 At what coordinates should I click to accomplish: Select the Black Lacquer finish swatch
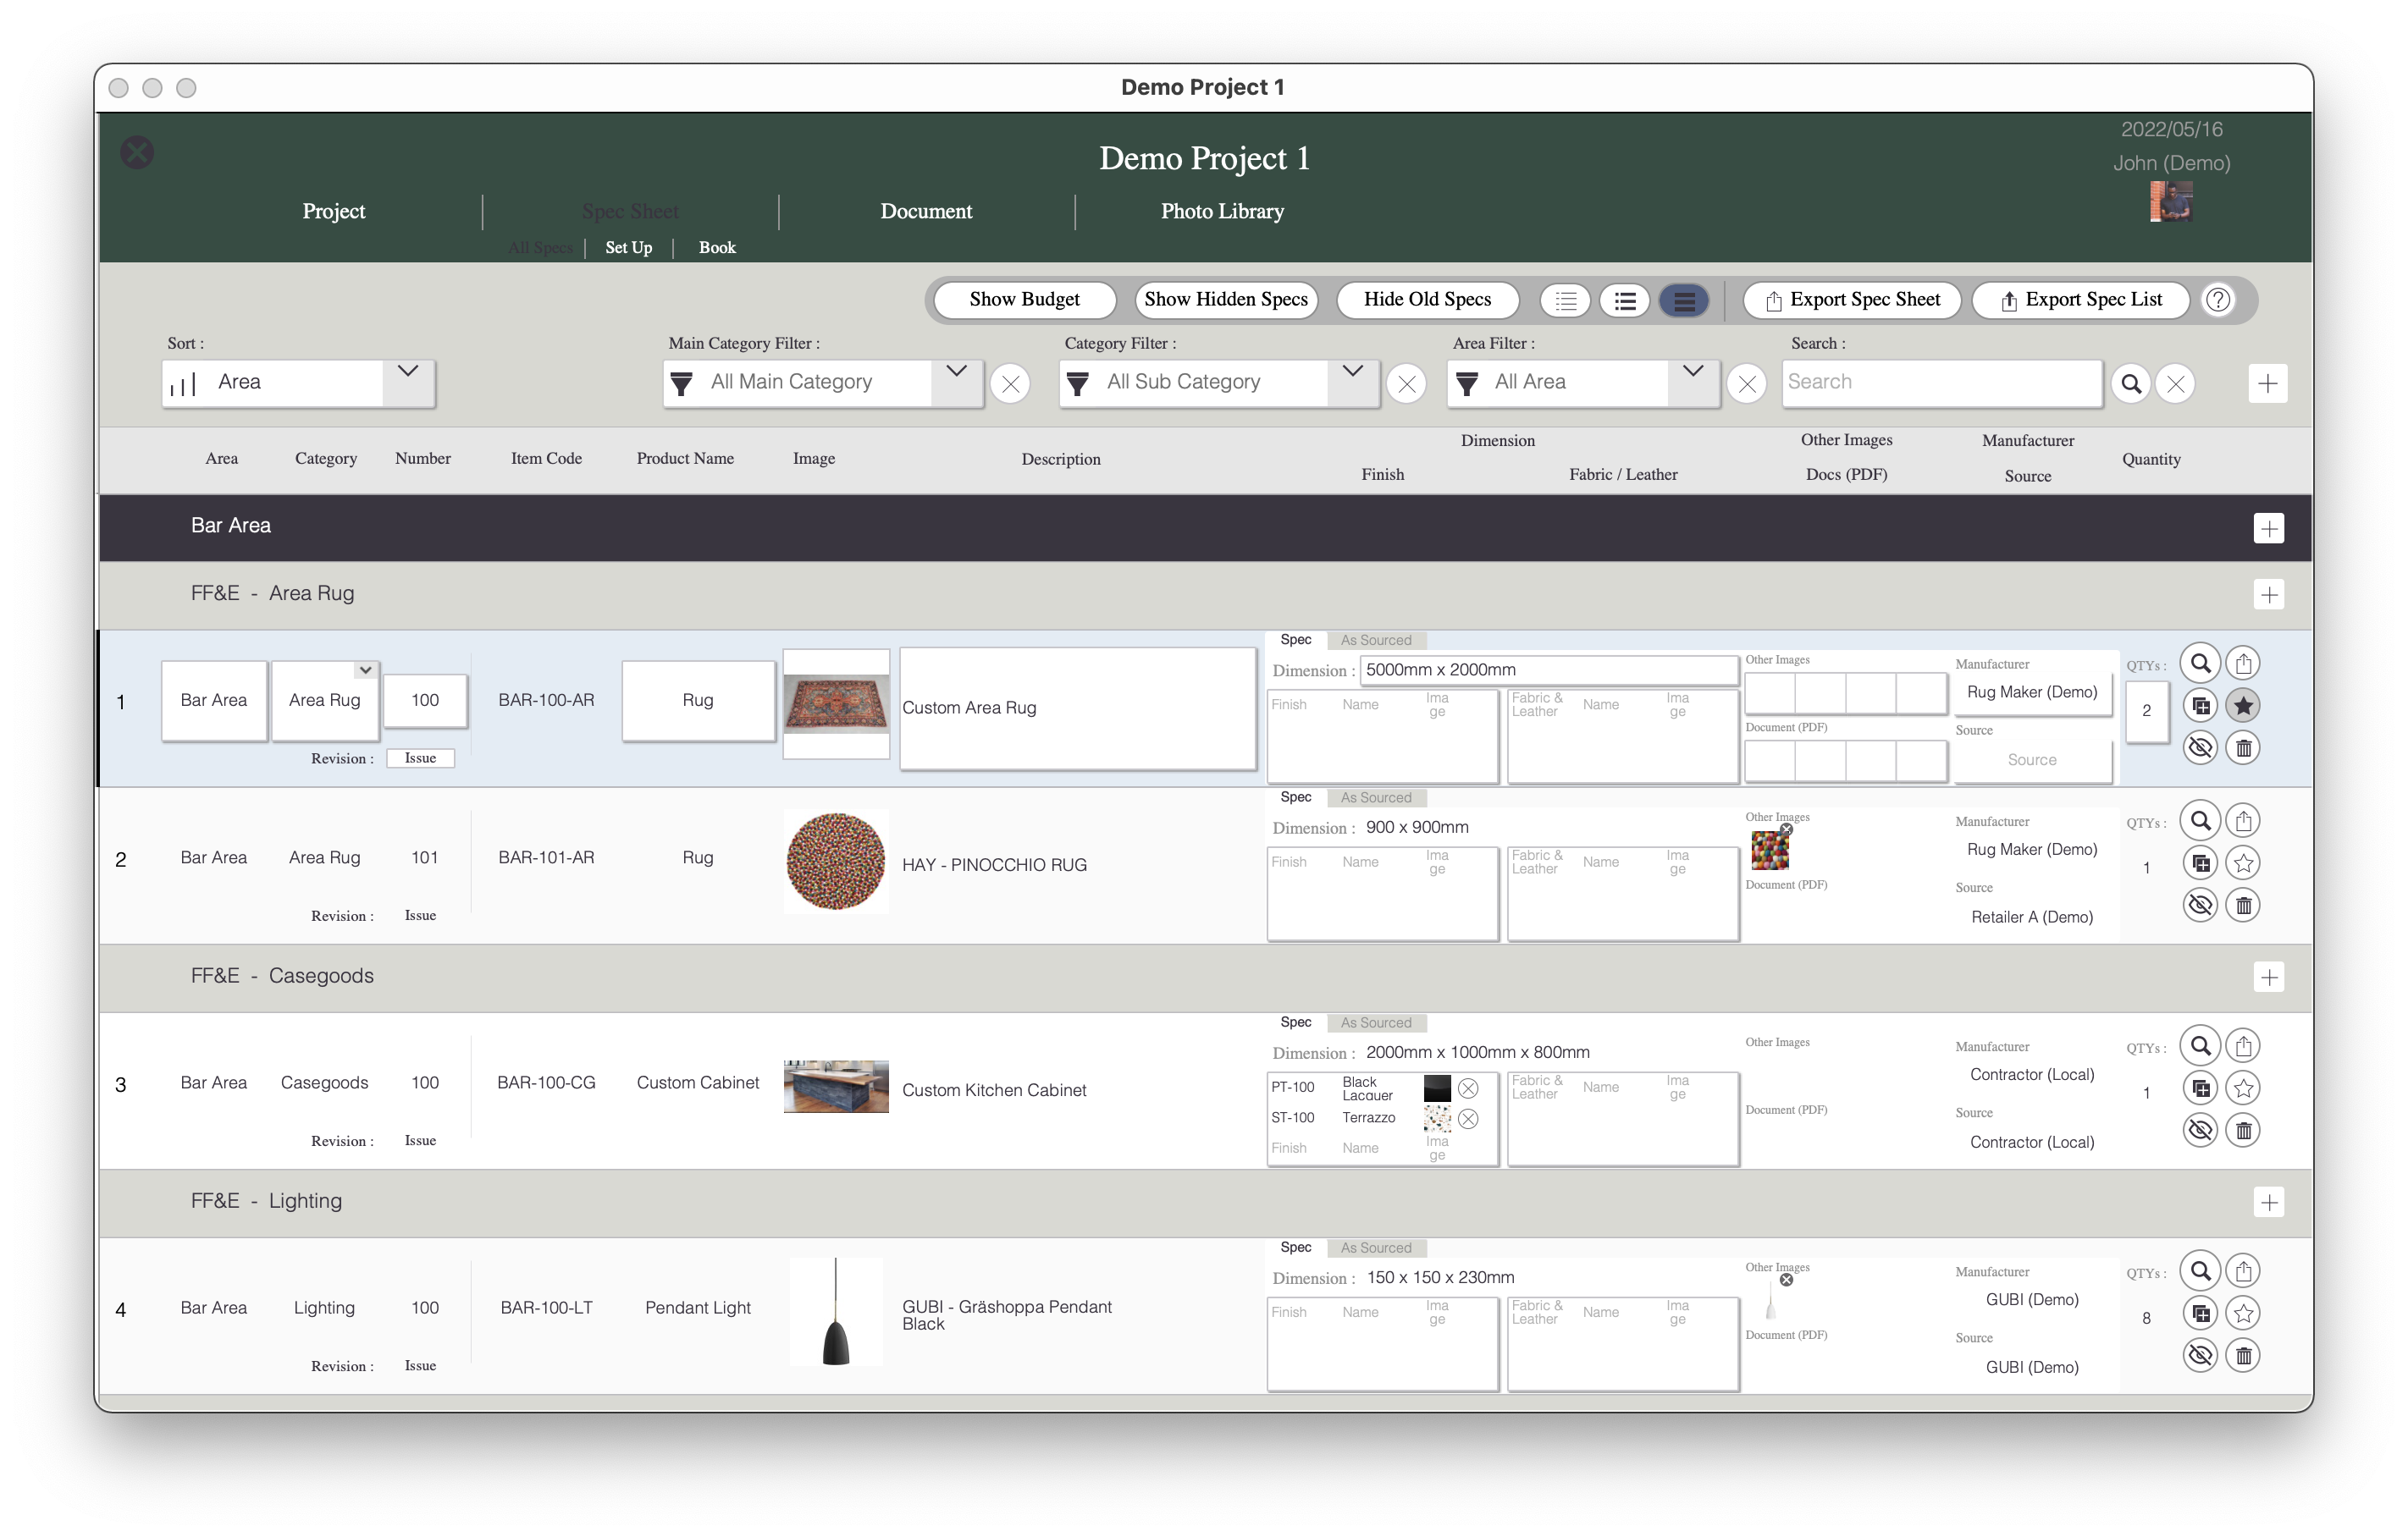[1437, 1088]
